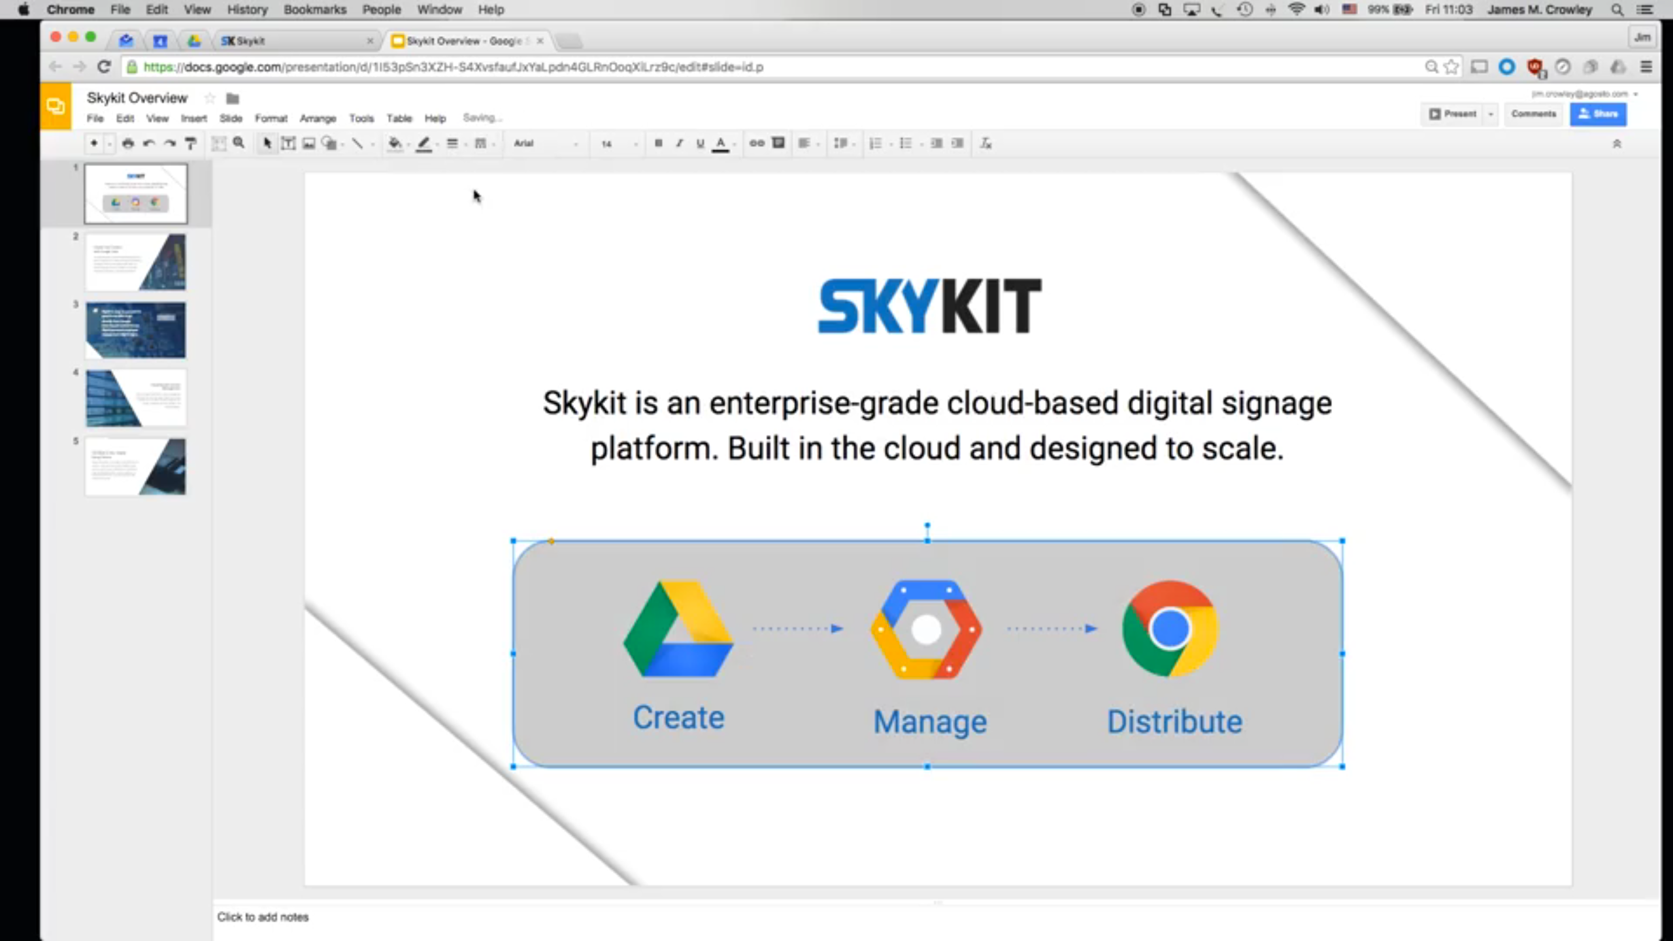This screenshot has width=1673, height=941.
Task: Select the text box tool
Action: [288, 143]
